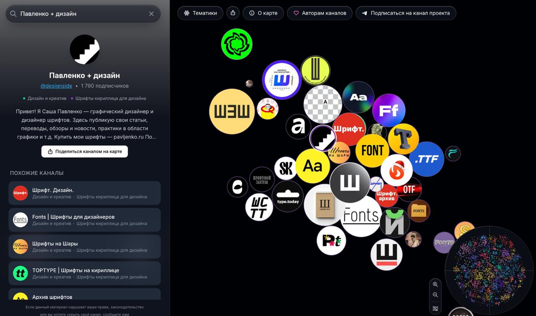
Task: Click the yellow ШЭШ channel bubble
Action: 232,111
